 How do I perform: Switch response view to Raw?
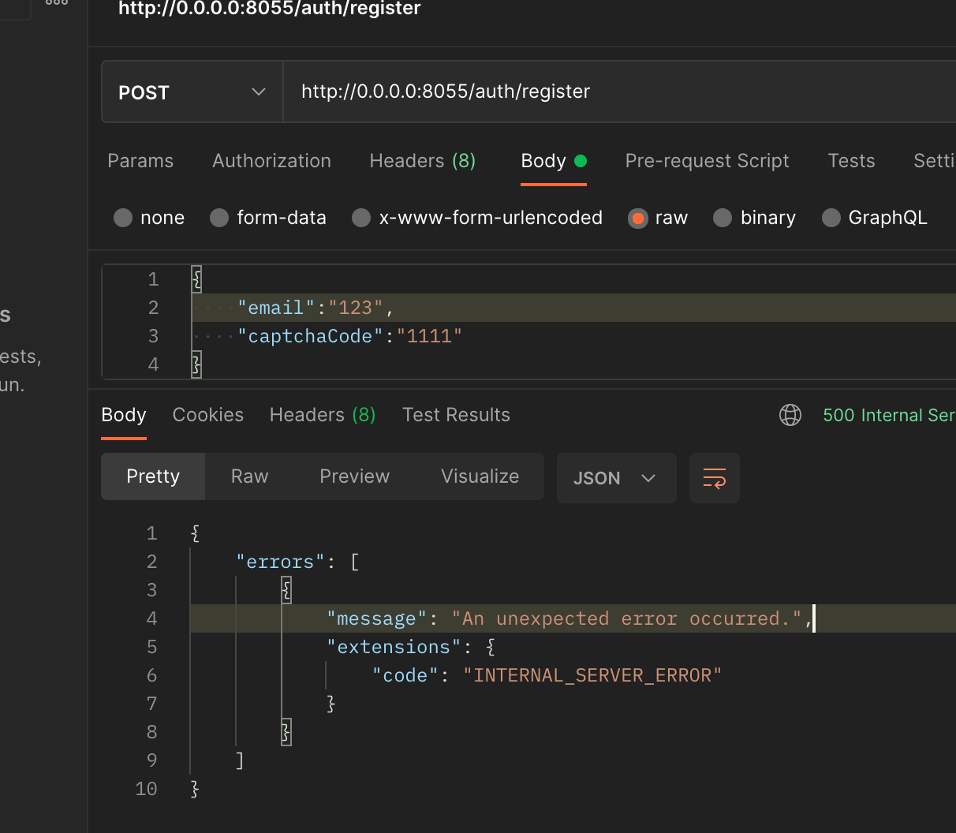coord(248,476)
